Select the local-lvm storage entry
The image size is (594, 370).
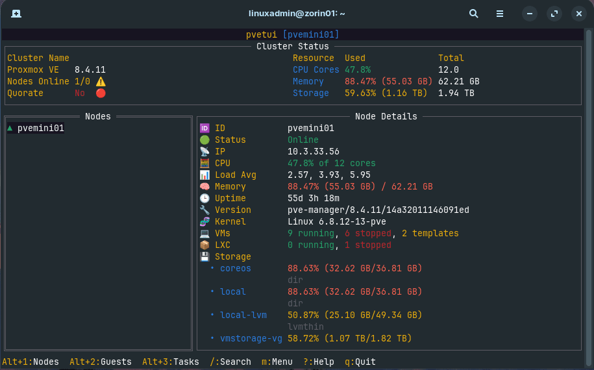tap(243, 315)
